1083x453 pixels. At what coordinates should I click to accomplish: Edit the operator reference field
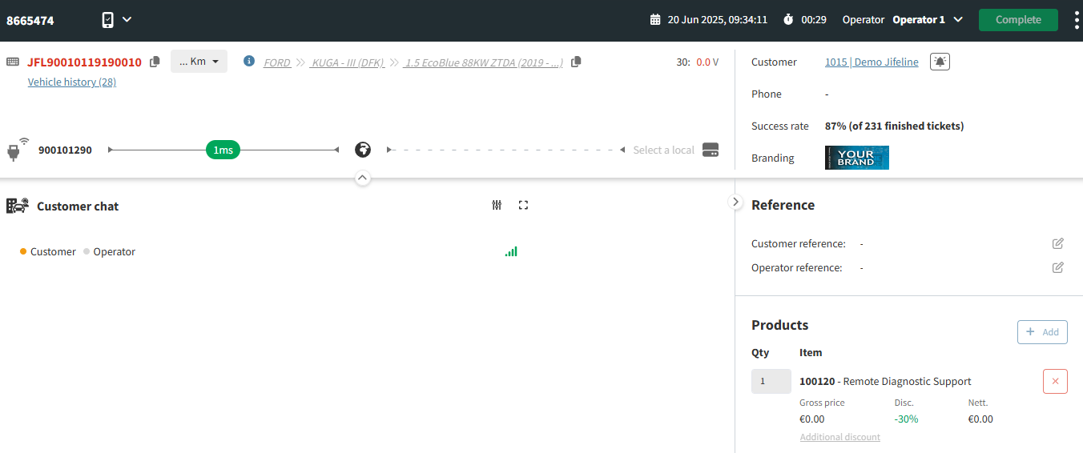pos(1057,267)
